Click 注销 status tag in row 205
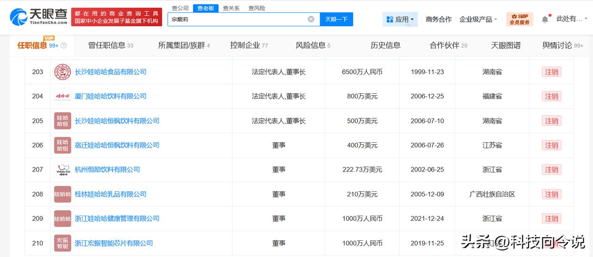This screenshot has width=593, height=257. point(551,121)
